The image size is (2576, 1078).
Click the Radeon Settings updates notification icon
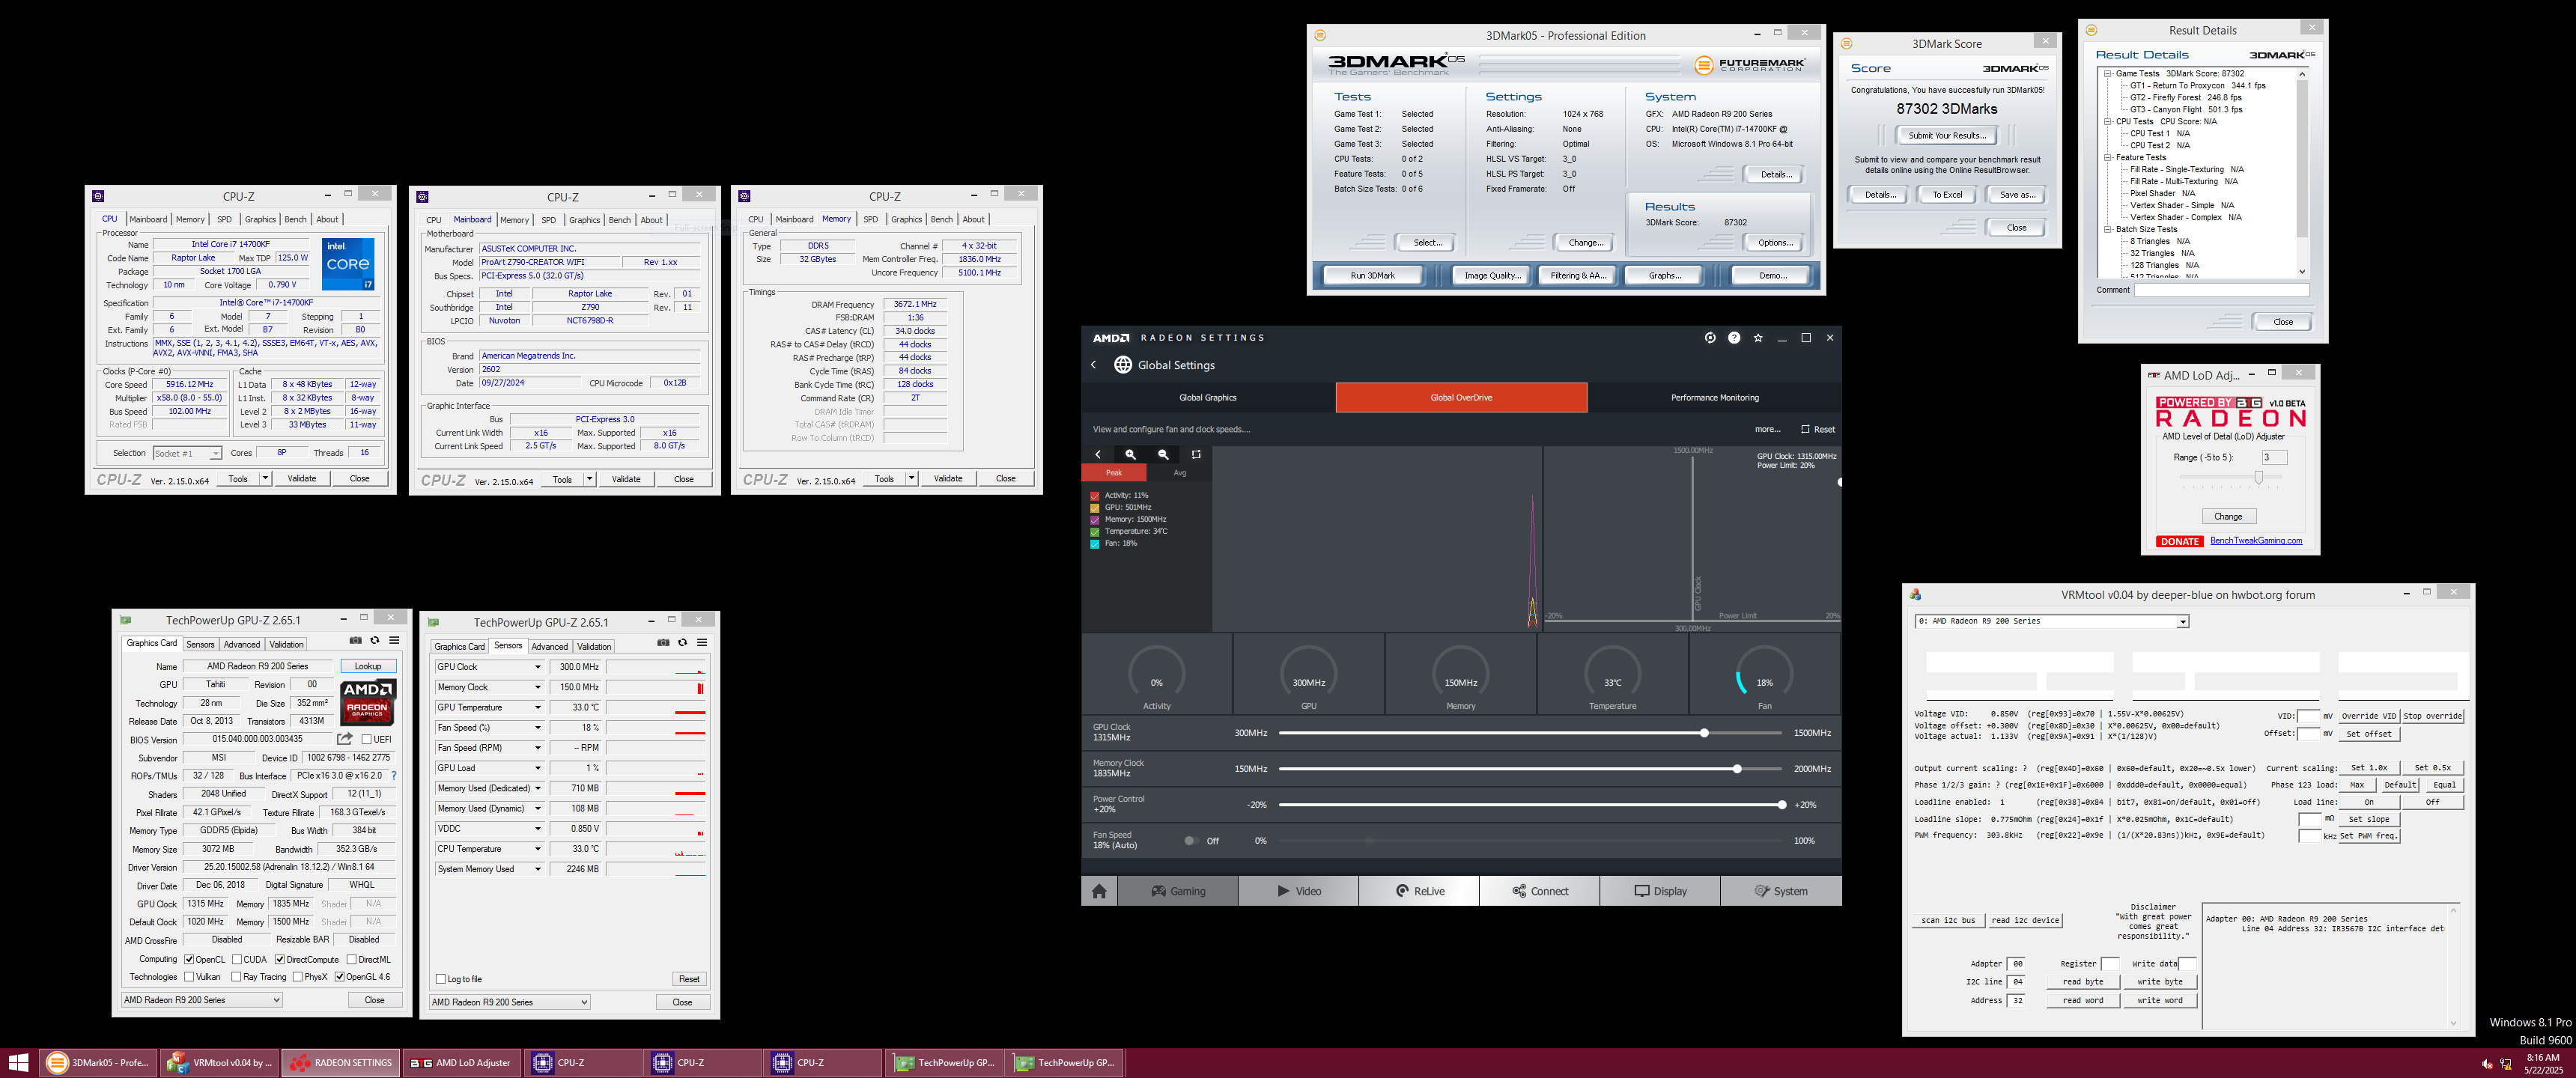coord(1710,338)
